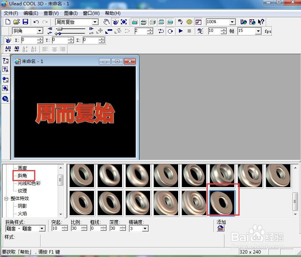The width and height of the screenshot is (301, 257).
Task: Toggle the sides face display button
Action: (x=152, y=22)
